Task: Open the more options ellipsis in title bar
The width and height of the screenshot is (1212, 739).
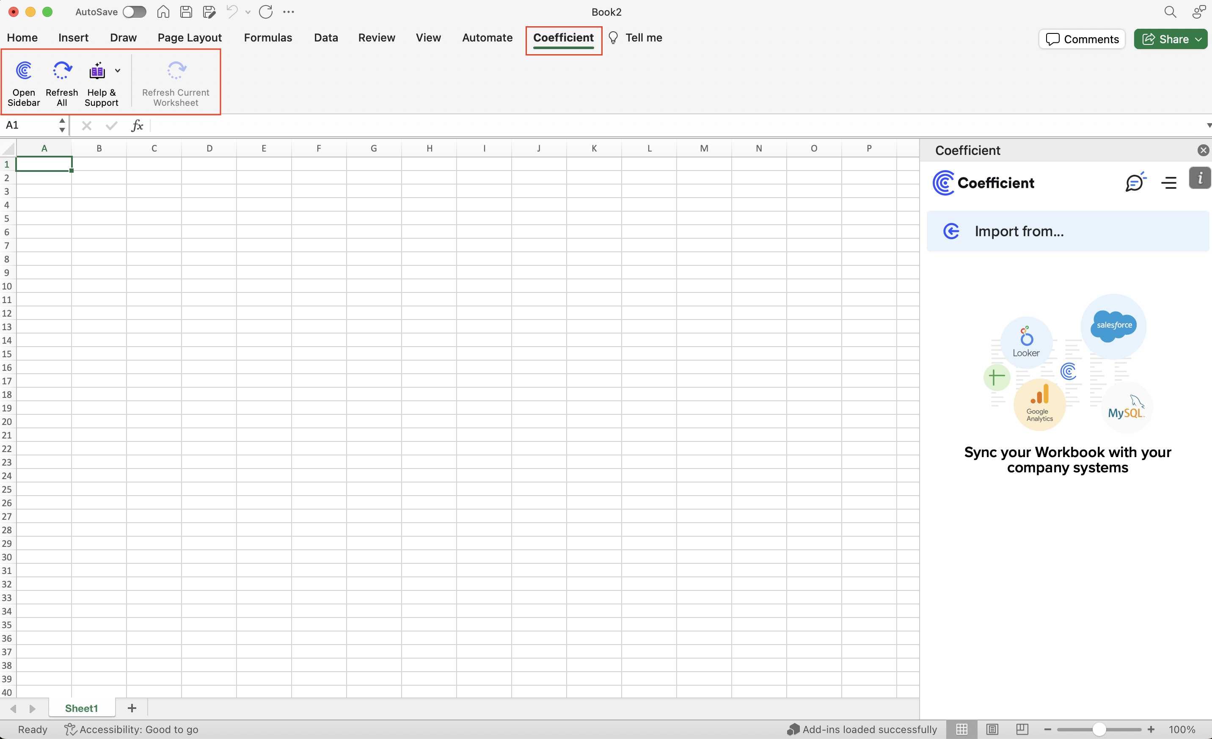Action: 289,12
